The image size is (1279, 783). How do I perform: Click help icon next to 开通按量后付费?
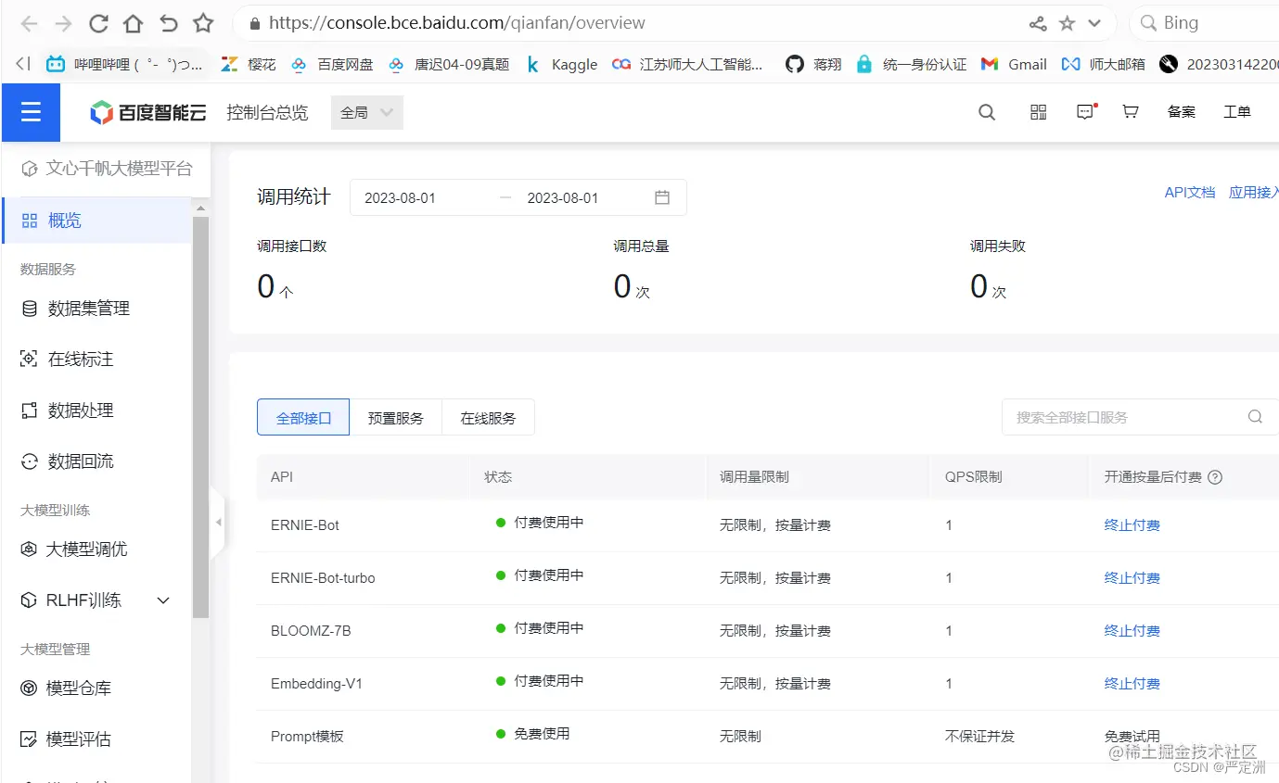point(1215,477)
